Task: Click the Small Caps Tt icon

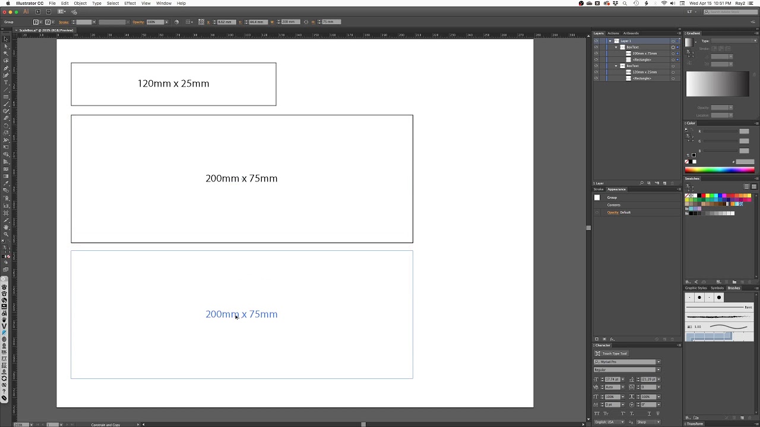Action: [x=606, y=413]
